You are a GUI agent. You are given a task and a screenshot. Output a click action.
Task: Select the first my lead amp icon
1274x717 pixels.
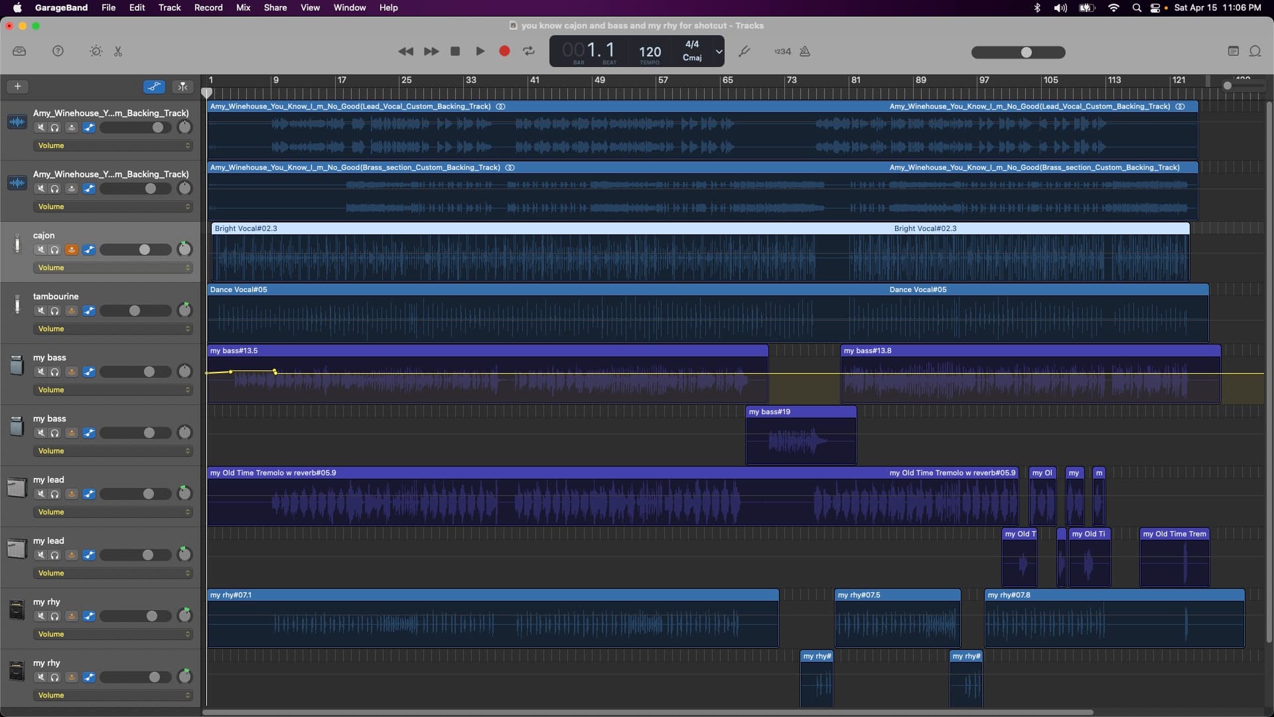[17, 488]
